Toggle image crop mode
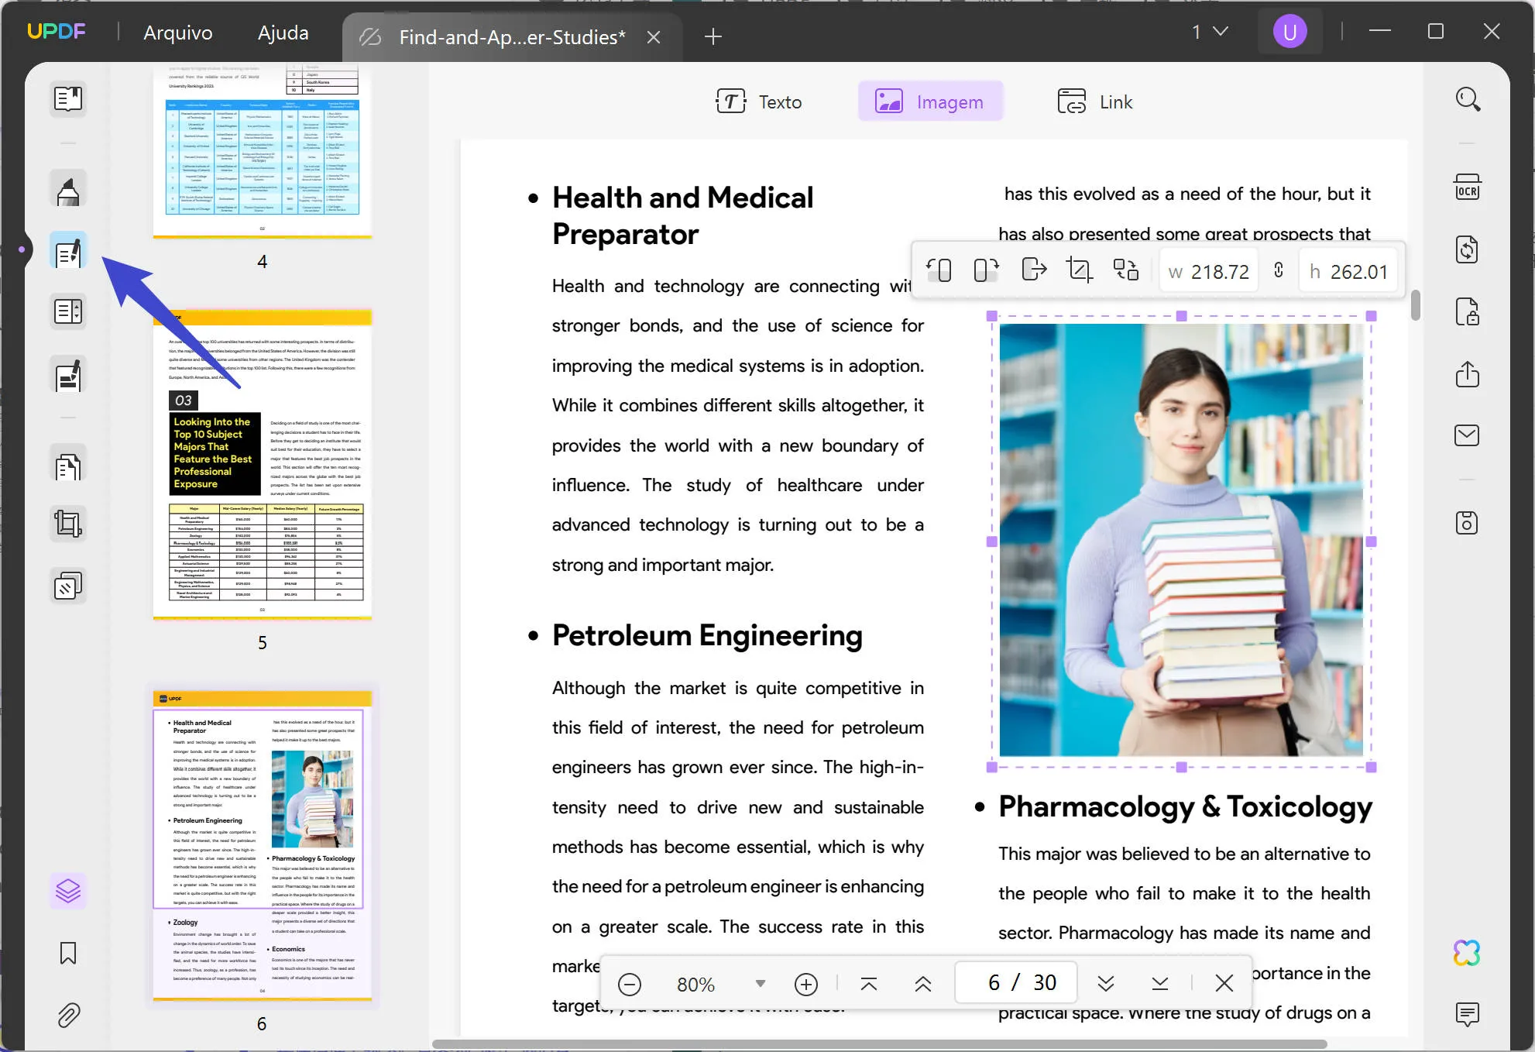Screen dimensions: 1535x1052 pos(1077,270)
